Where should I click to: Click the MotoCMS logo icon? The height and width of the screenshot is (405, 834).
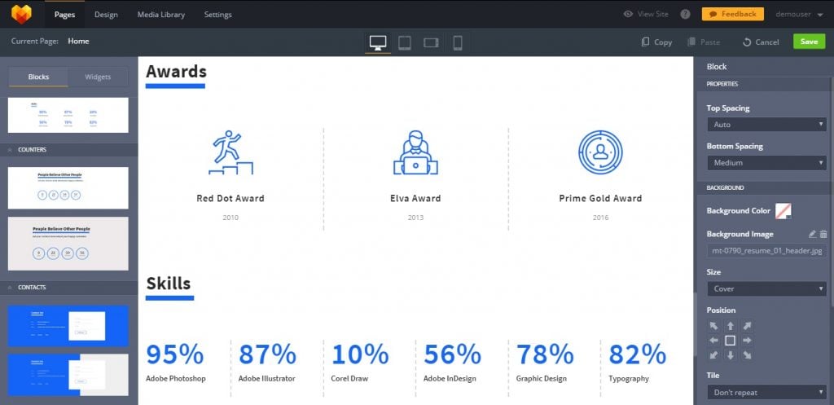coord(22,14)
